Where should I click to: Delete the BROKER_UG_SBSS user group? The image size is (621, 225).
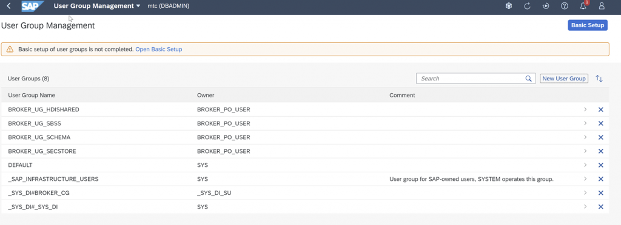(x=600, y=123)
